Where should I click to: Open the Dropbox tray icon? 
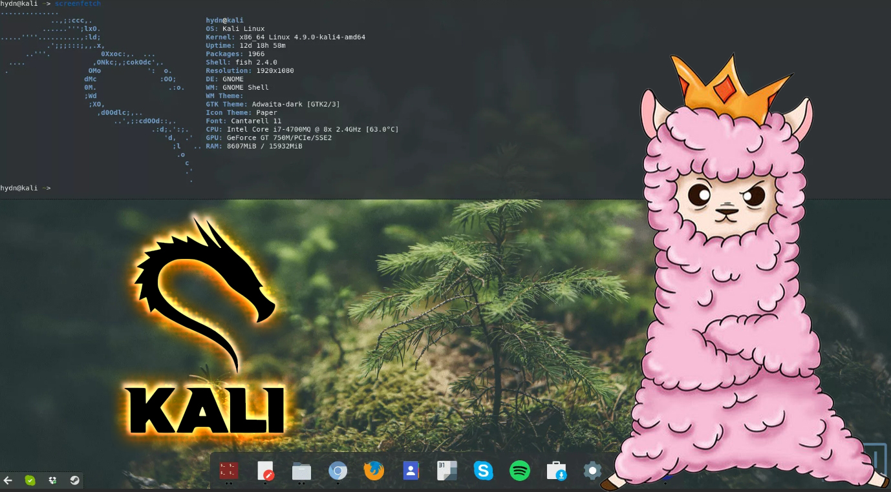[x=52, y=480]
